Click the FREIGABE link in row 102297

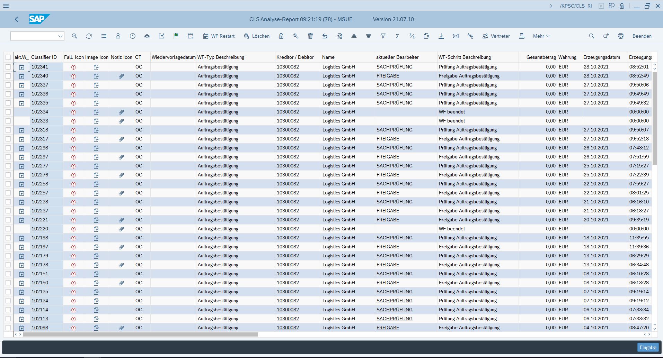(388, 157)
